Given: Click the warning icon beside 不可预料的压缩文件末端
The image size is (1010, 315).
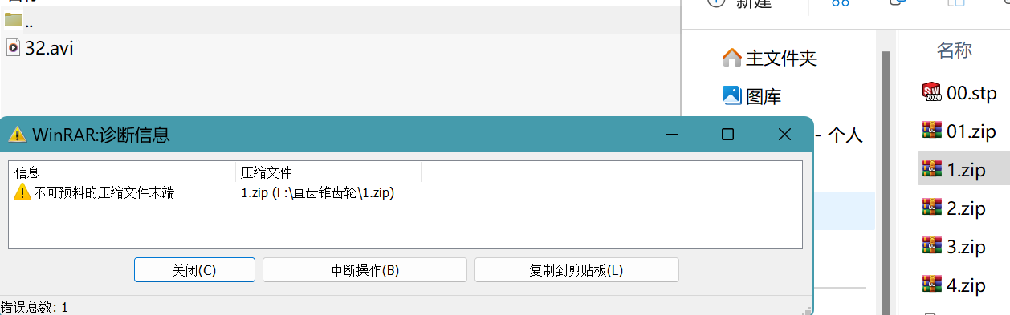Looking at the screenshot, I should click(22, 193).
